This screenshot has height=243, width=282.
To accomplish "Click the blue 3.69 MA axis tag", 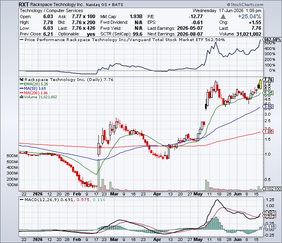I will tap(268, 107).
